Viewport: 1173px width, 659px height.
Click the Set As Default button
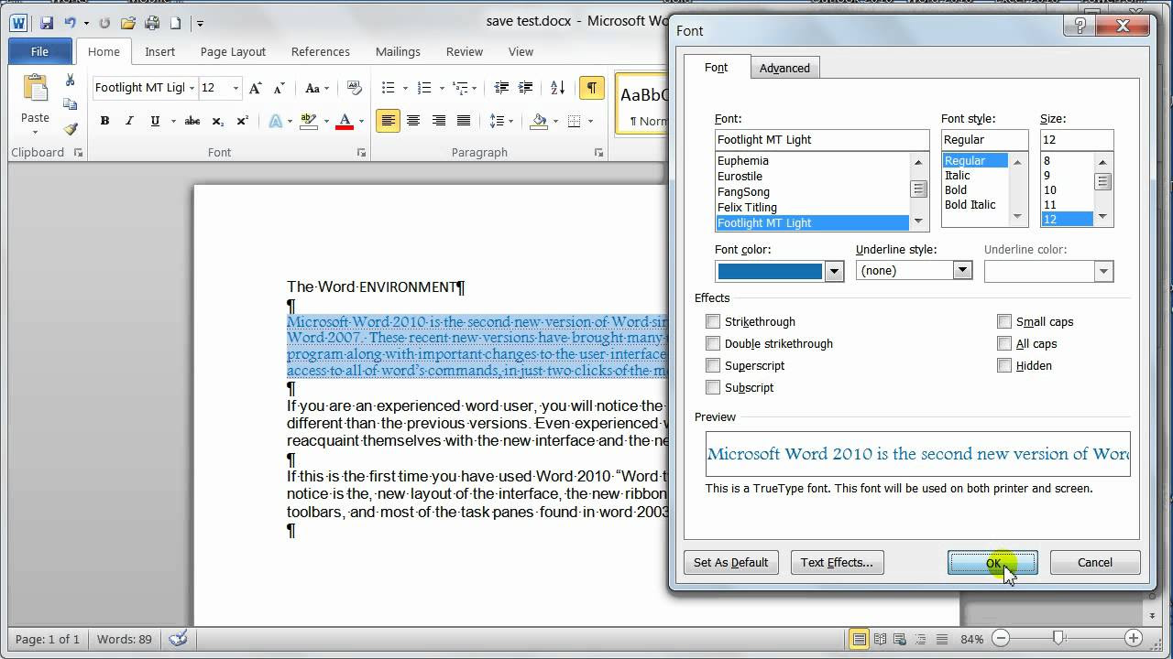(730, 563)
